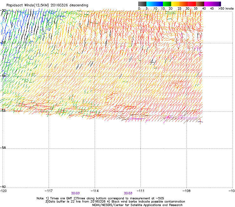The image size is (235, 207).
Task: Click the title 'Rapidscat Winds(12.5KM) 20160326 descending'
Action: tap(47, 5)
